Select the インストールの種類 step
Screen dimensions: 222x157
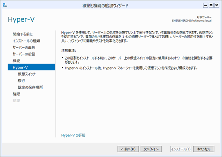(26, 41)
